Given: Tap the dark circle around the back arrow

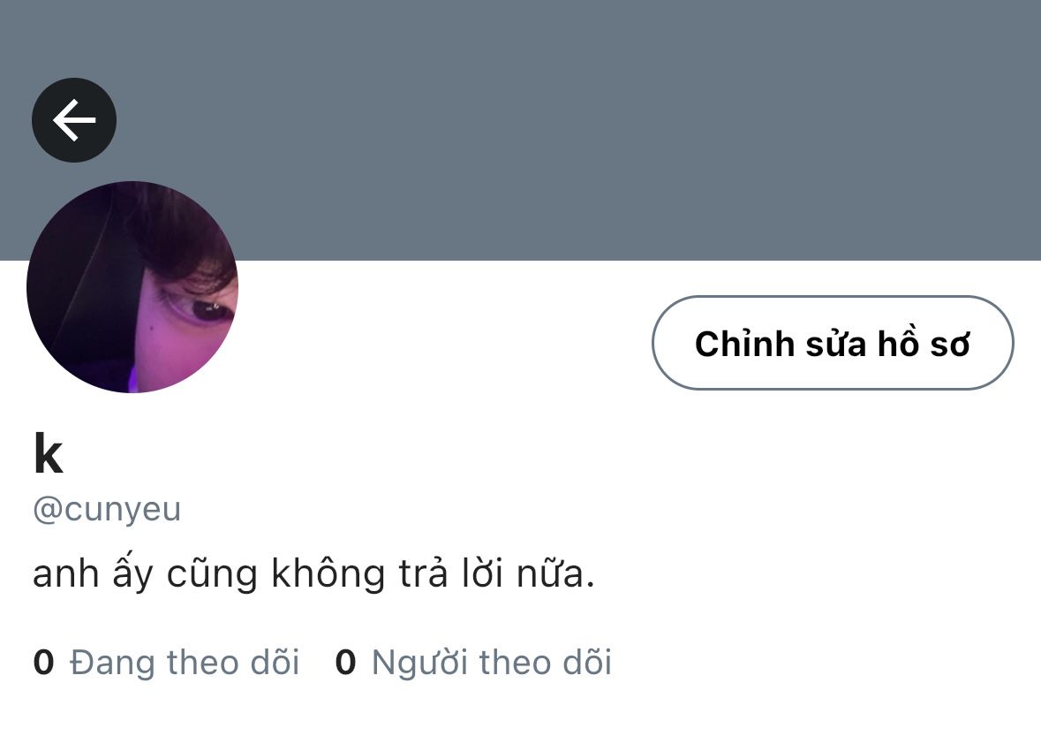Looking at the screenshot, I should point(74,120).
